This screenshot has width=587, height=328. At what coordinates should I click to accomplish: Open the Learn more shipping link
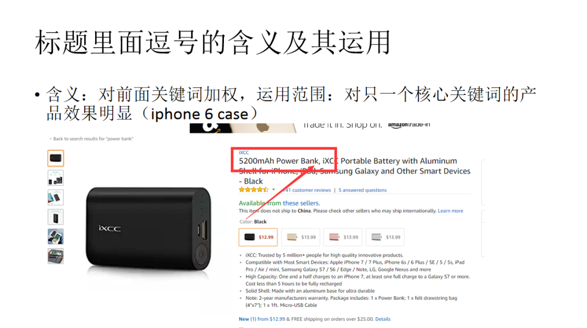click(451, 211)
